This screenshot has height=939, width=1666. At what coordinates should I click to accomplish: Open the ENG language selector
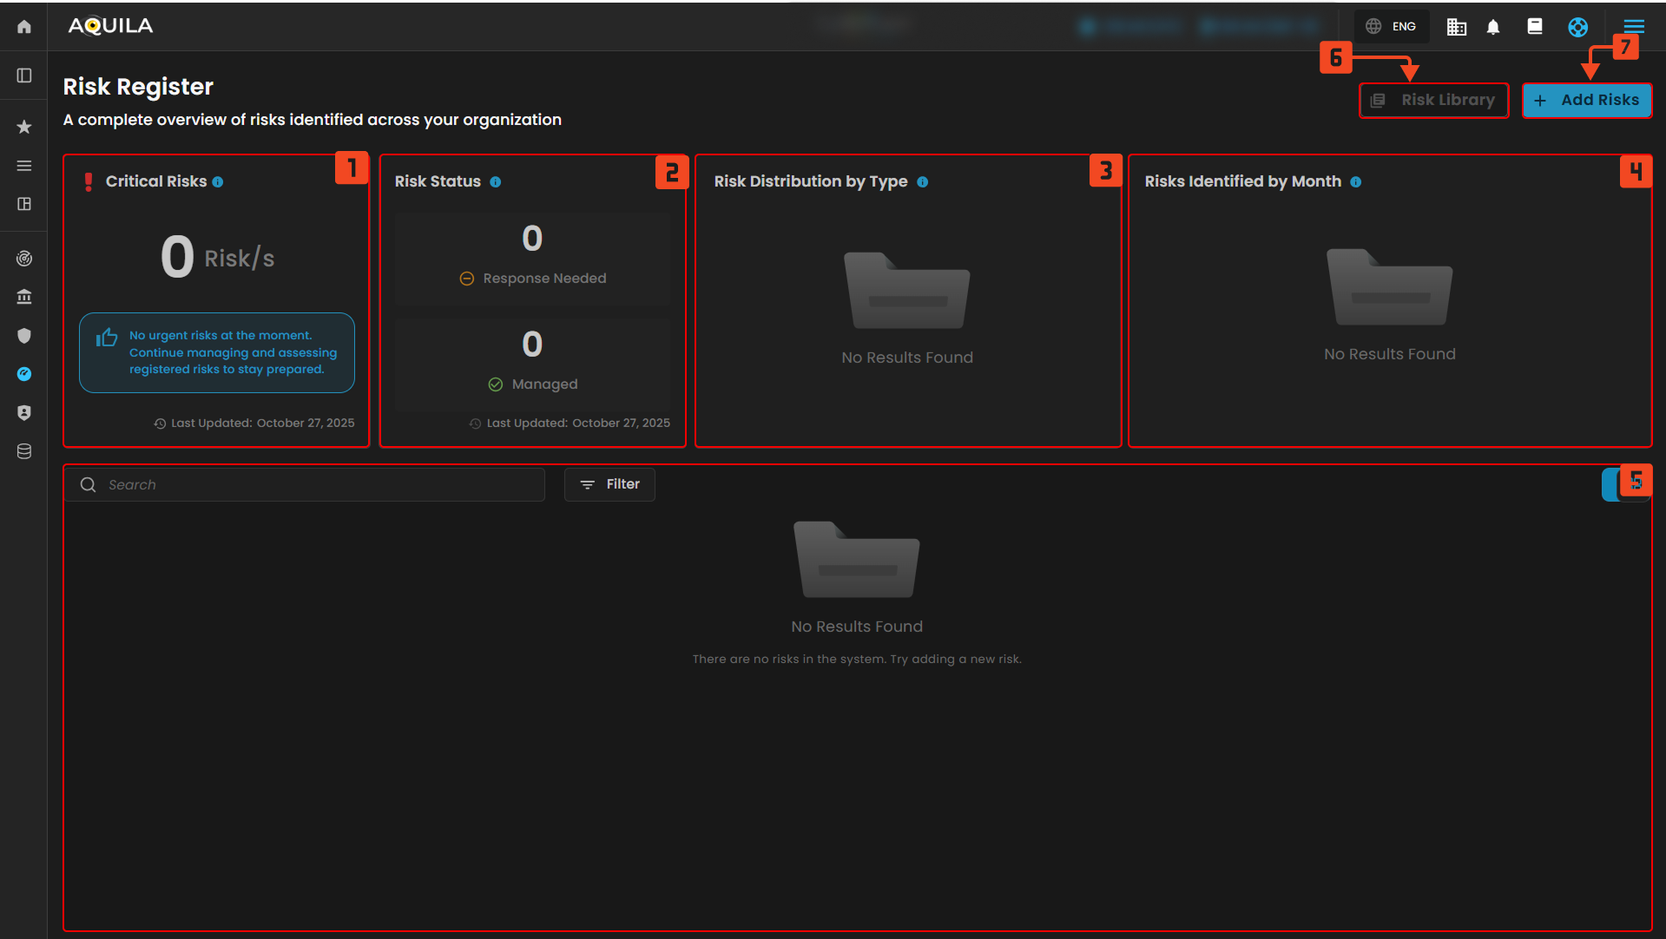[1391, 27]
